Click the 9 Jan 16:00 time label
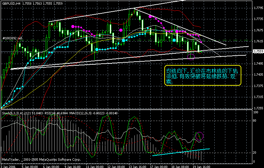Screen dimensions: 264x168 pyautogui.click(x=73, y=167)
